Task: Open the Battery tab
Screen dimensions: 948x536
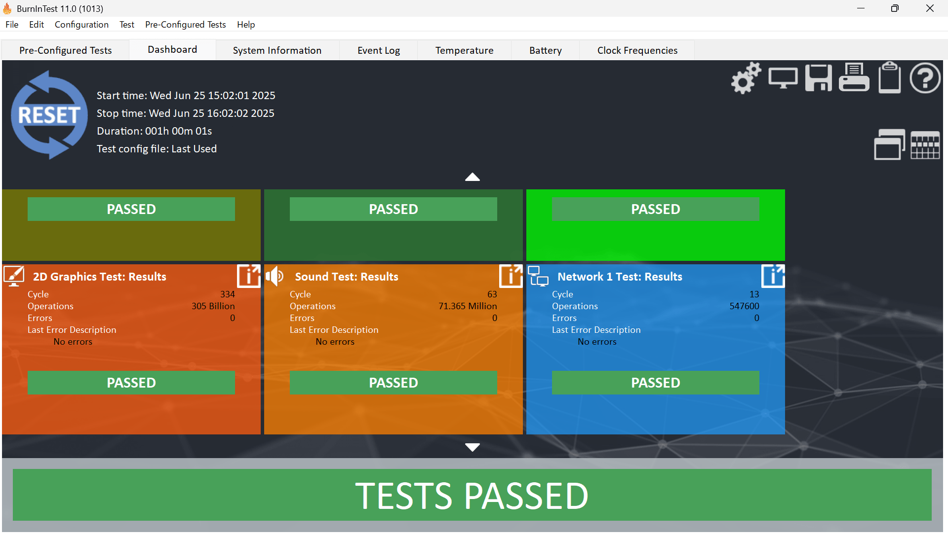Action: (546, 50)
